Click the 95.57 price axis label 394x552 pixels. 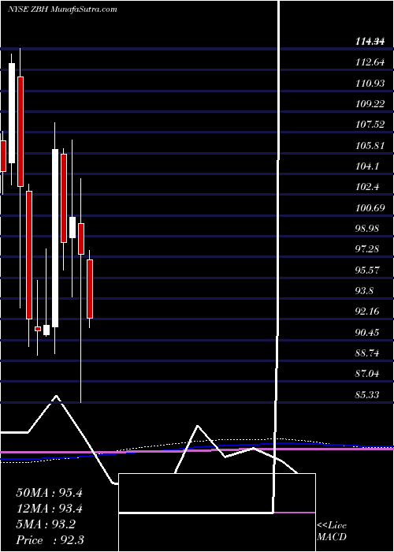pyautogui.click(x=367, y=270)
